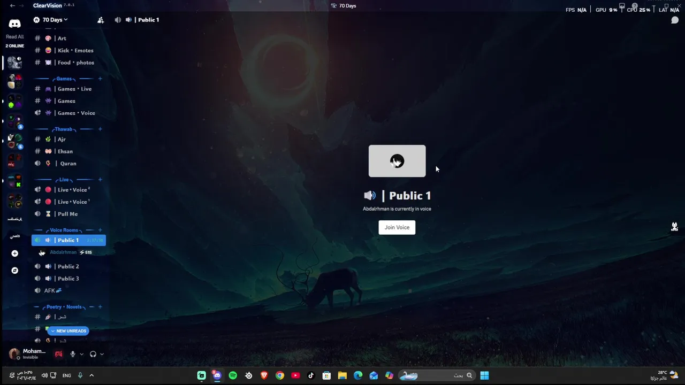Open Discord from the taskbar
The height and width of the screenshot is (385, 685).
(x=217, y=375)
